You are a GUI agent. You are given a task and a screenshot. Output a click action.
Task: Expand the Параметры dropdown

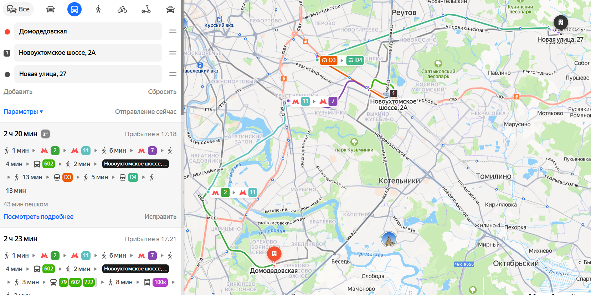(23, 112)
